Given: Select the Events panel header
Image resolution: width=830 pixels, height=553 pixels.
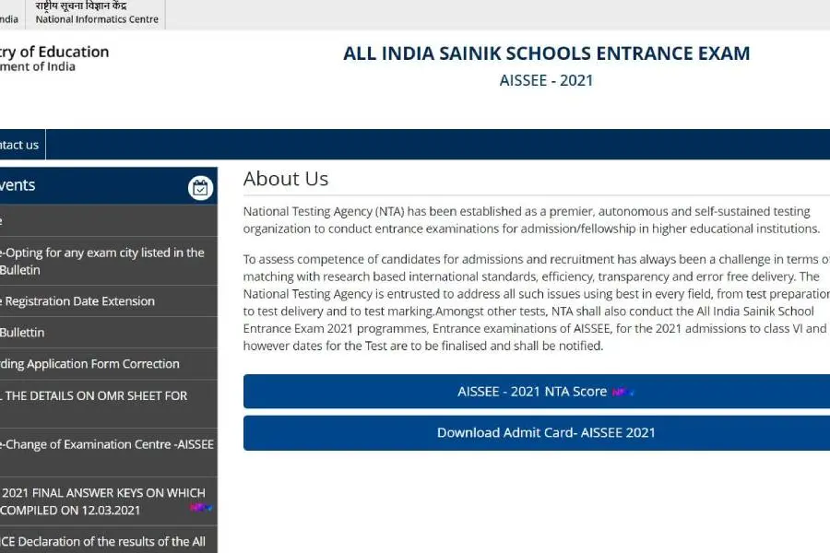Looking at the screenshot, I should [92, 185].
